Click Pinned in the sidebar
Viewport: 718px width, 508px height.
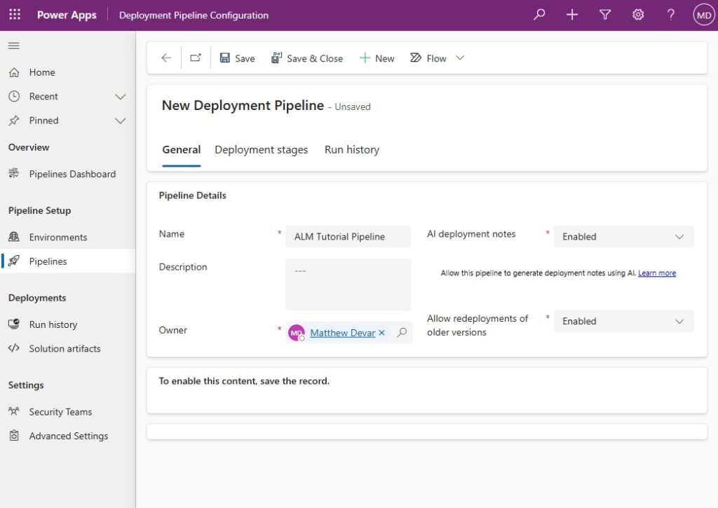click(x=43, y=121)
